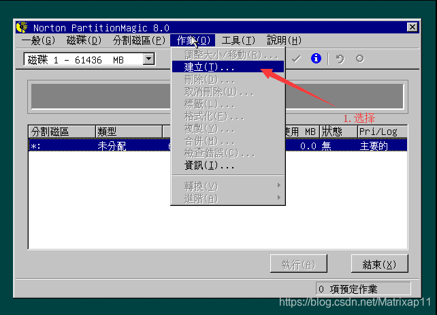This screenshot has height=315, width=437.
Task: Click the Pri/Log column header
Action: pyautogui.click(x=383, y=132)
